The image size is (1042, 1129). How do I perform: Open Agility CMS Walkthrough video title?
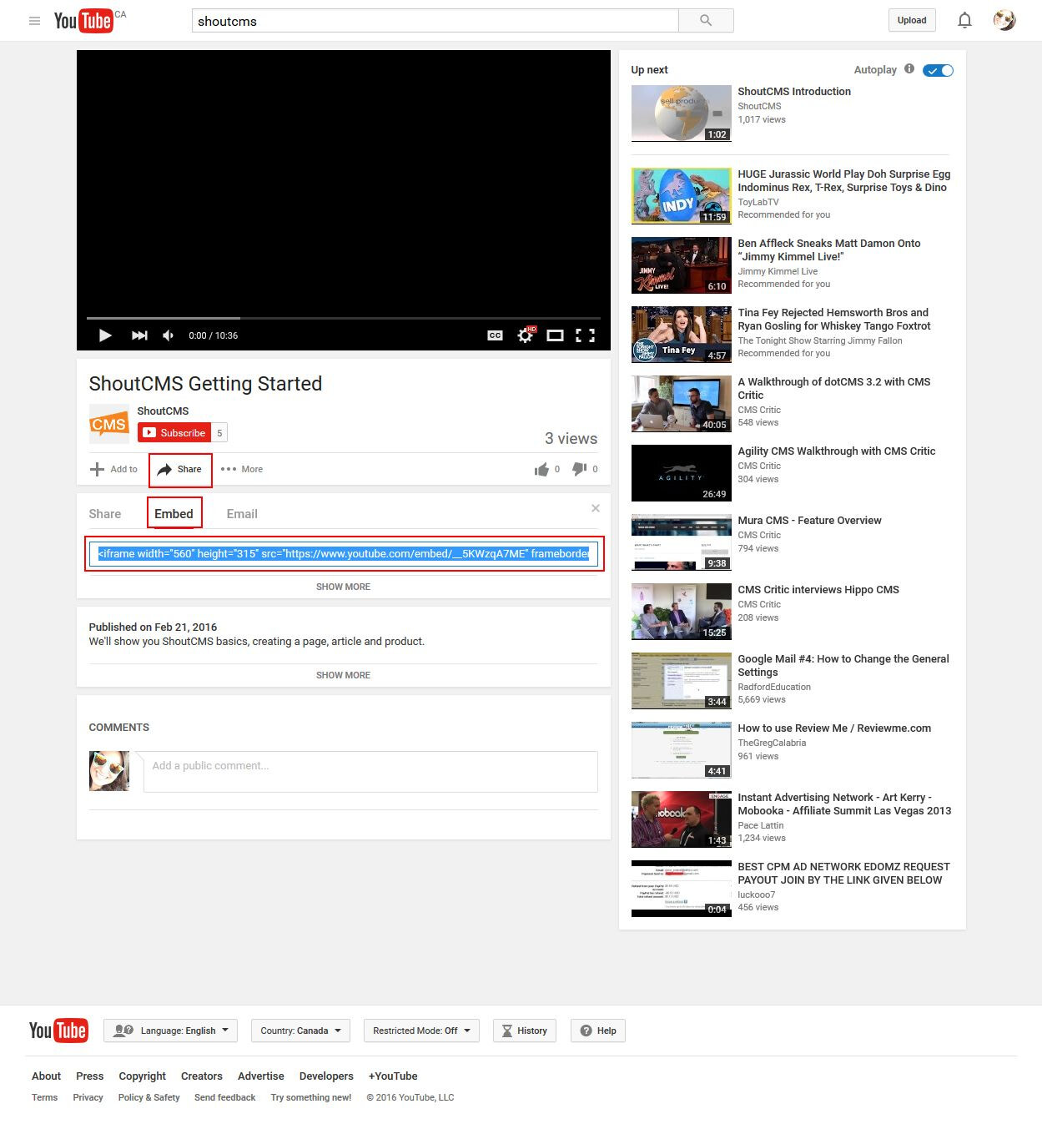coord(836,451)
